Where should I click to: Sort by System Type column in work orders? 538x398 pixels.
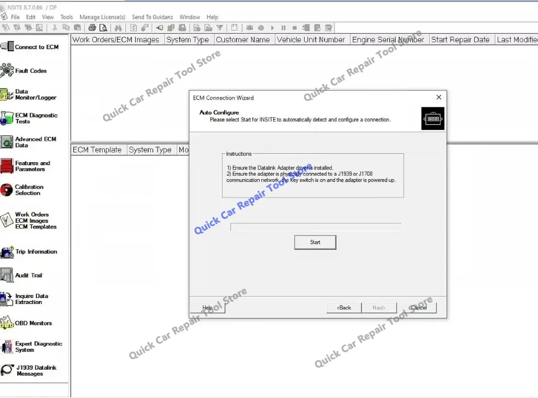pos(189,40)
